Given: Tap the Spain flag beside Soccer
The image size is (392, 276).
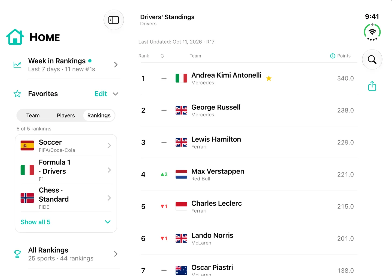Looking at the screenshot, I should [27, 145].
